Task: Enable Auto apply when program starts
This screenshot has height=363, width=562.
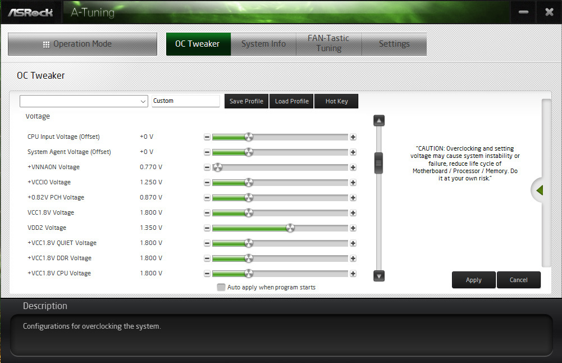Action: tap(221, 288)
